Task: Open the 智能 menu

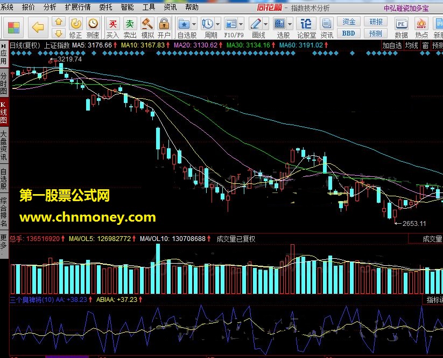Action: point(127,7)
